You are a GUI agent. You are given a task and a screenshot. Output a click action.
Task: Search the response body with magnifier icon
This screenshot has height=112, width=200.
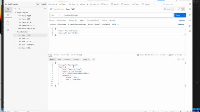[x=183, y=59]
